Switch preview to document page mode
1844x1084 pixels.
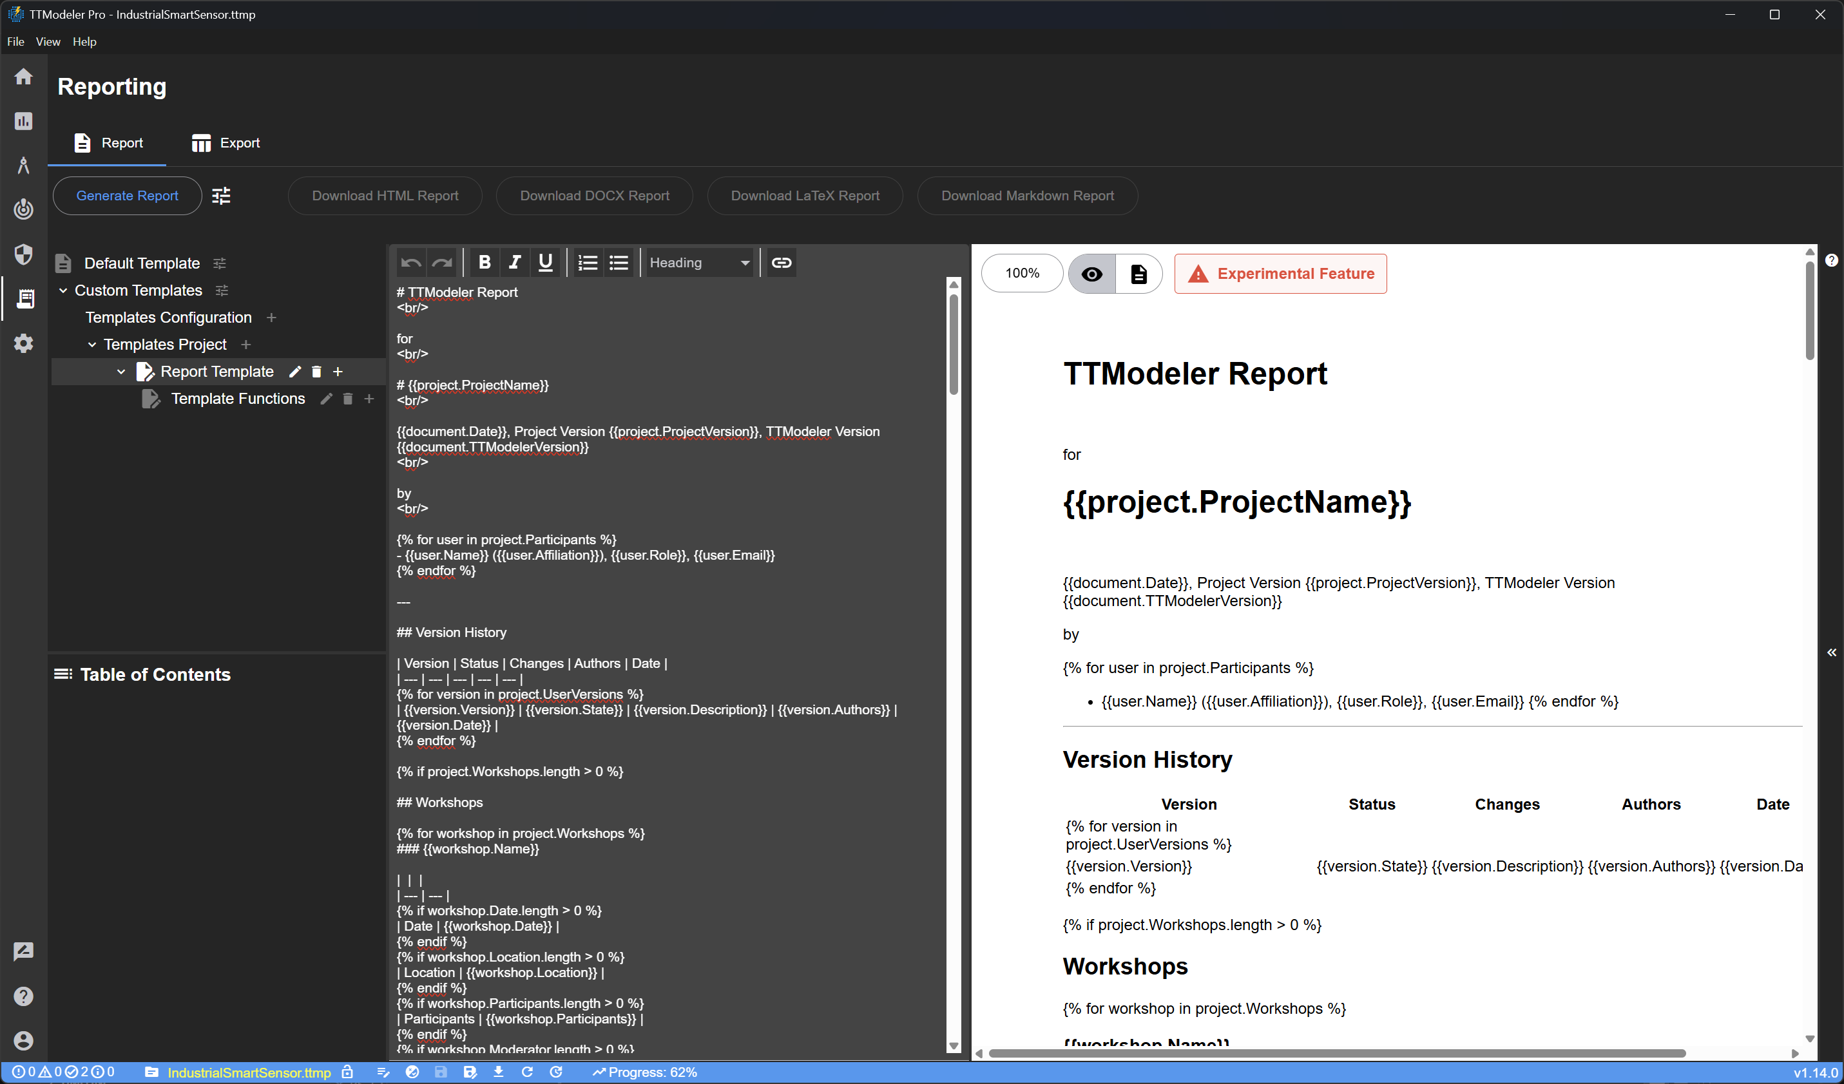[1138, 274]
